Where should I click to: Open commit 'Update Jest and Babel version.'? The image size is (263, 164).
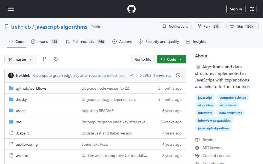(107, 133)
